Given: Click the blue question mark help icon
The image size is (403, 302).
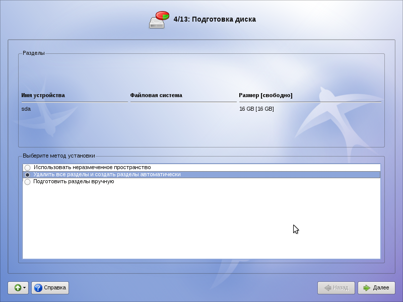Looking at the screenshot, I should 38,288.
